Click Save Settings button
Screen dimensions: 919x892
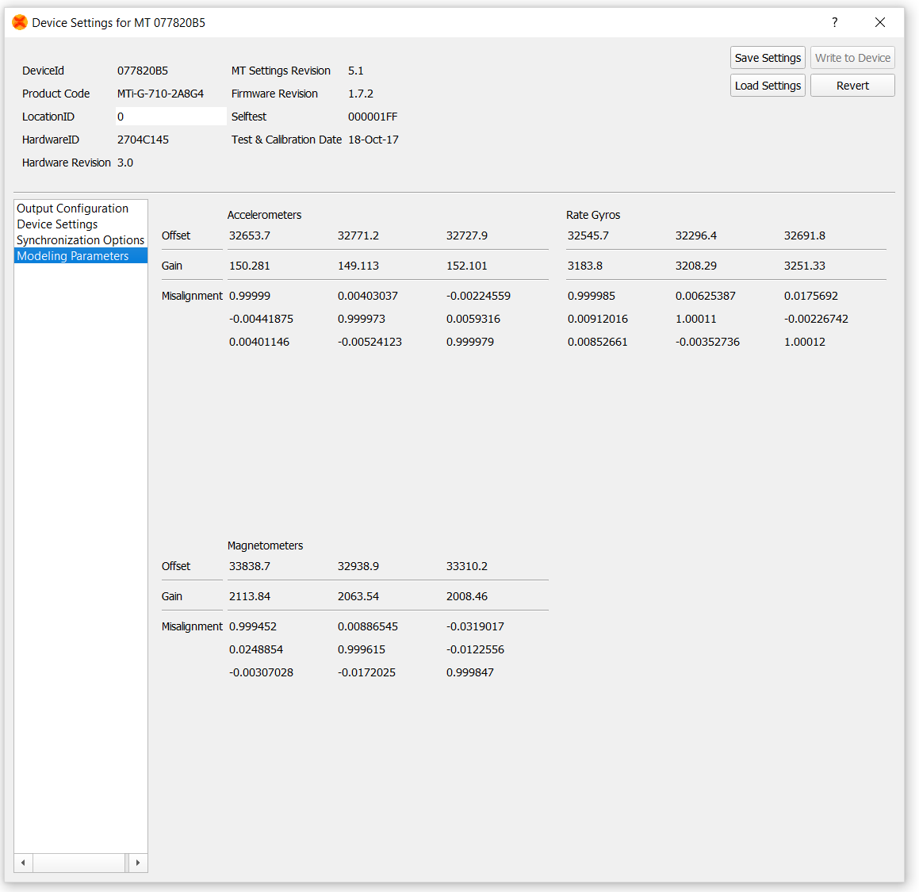(767, 58)
